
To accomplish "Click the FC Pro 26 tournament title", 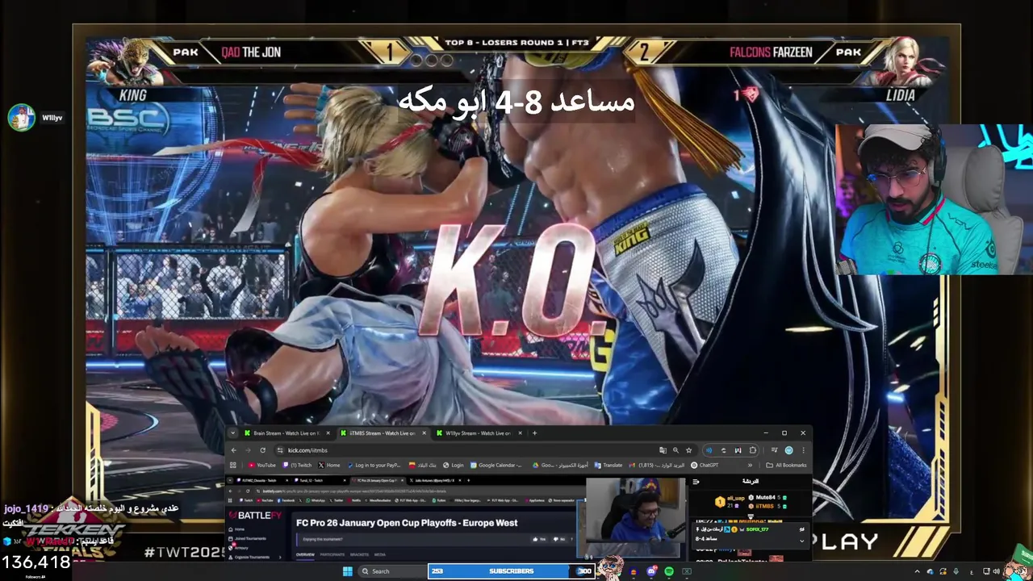I will (x=407, y=523).
